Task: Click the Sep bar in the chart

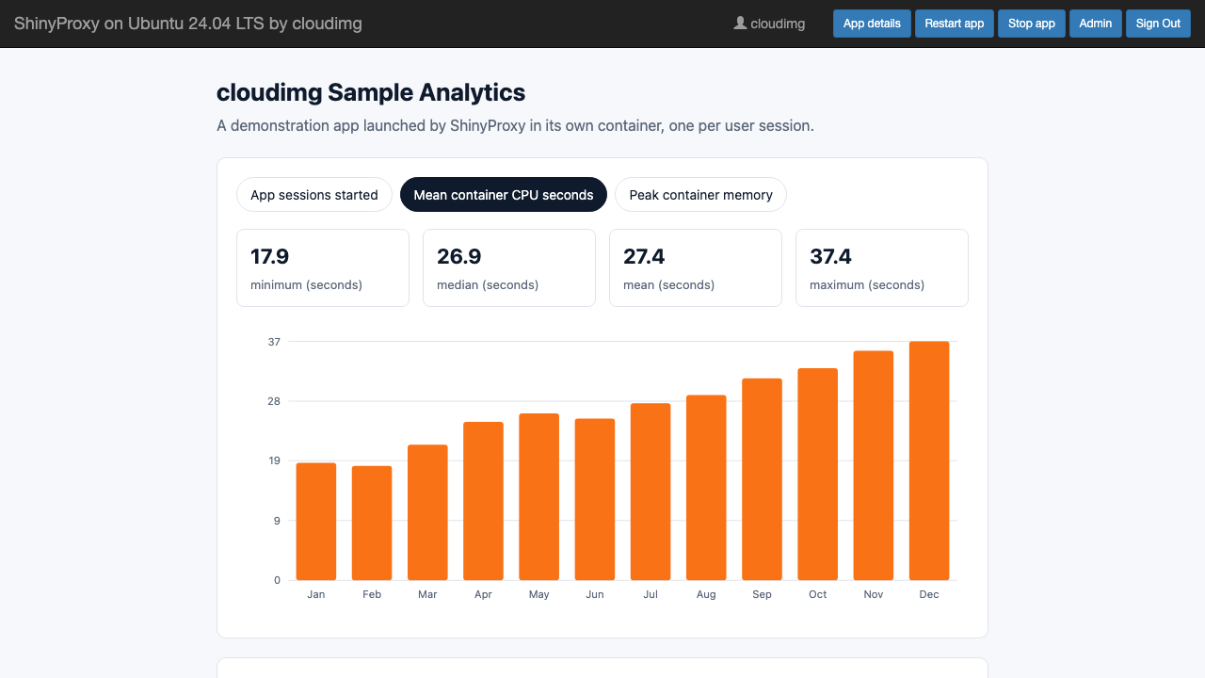Action: (763, 479)
